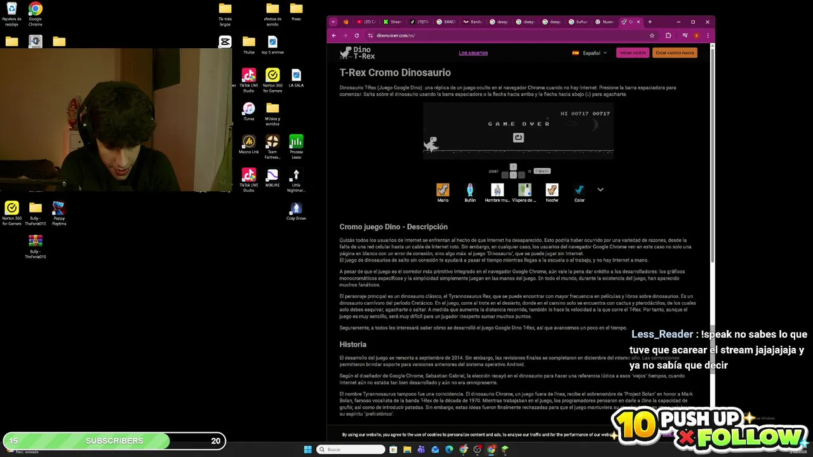This screenshot has height=457, width=813.
Task: Open File Explorer from the taskbar
Action: pos(407,449)
